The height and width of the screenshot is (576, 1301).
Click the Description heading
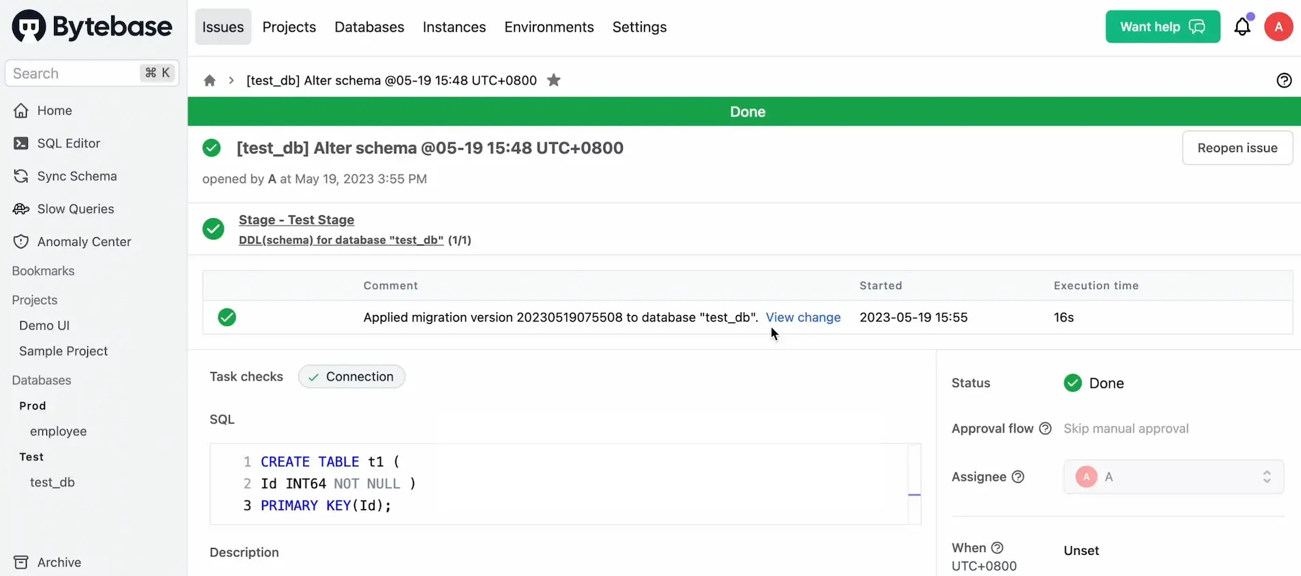coord(244,552)
